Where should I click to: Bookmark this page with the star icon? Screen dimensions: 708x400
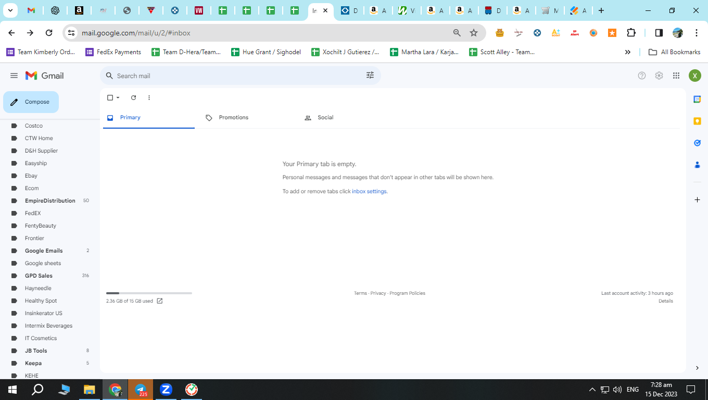click(x=474, y=33)
